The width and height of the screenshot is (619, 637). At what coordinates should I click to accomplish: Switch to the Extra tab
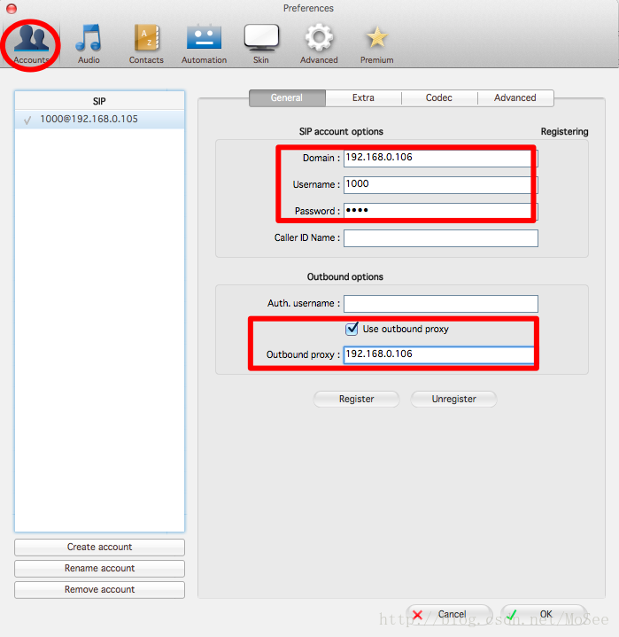(363, 98)
